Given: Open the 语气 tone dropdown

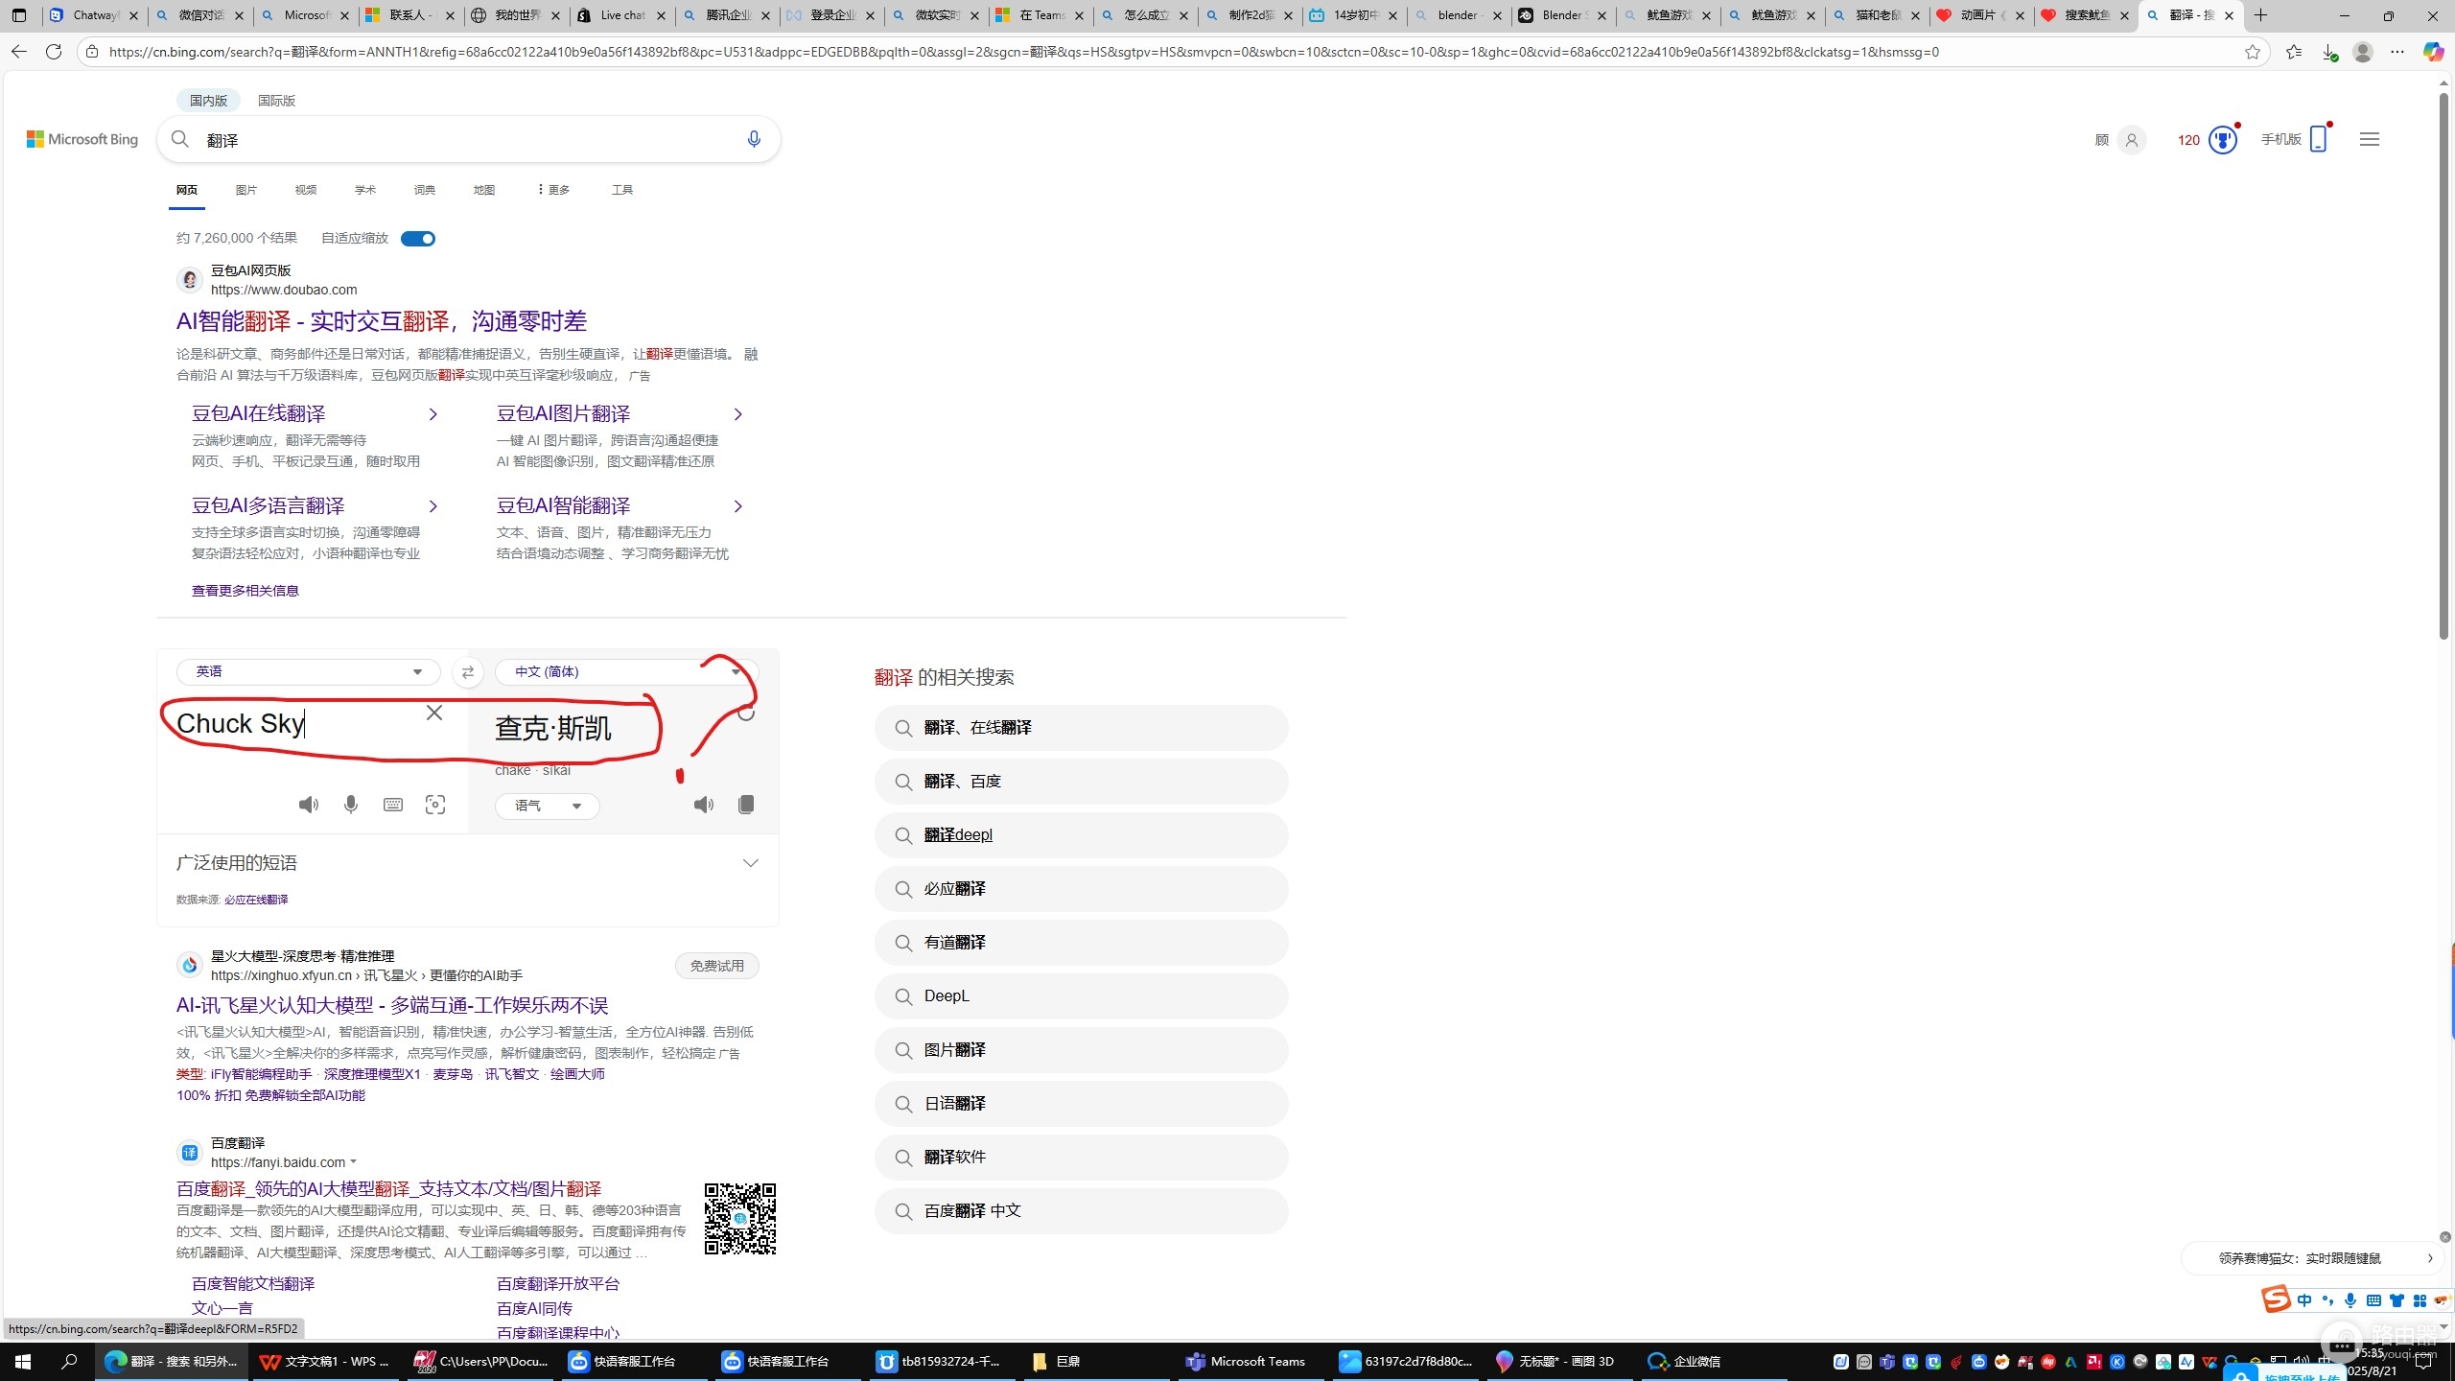Looking at the screenshot, I should point(547,806).
